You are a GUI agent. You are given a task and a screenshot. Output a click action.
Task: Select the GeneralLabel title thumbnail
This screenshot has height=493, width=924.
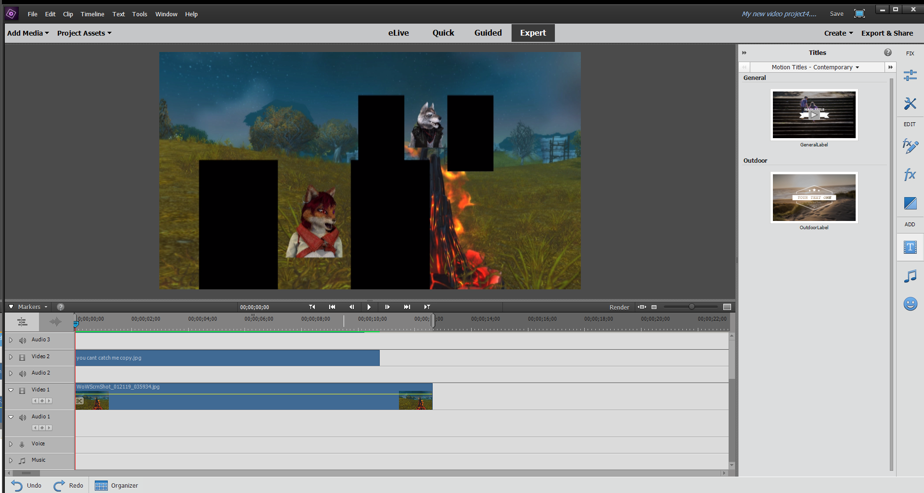pyautogui.click(x=814, y=115)
